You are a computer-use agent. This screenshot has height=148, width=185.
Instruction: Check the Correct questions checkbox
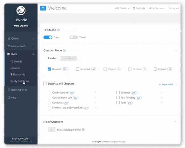point(155,69)
